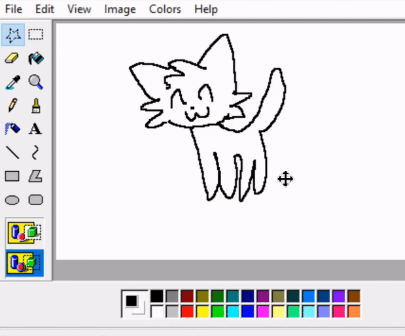The width and height of the screenshot is (405, 336).
Task: Choose the red color swatch
Action: (188, 312)
